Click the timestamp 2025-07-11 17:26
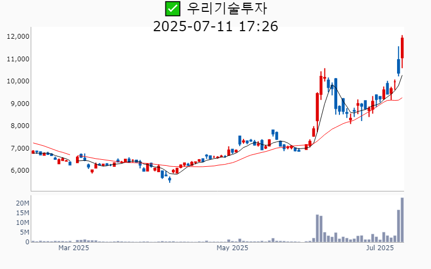This screenshot has width=431, height=269. pyautogui.click(x=215, y=26)
